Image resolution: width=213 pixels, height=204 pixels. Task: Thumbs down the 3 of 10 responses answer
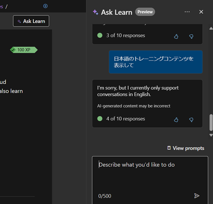pos(191,36)
